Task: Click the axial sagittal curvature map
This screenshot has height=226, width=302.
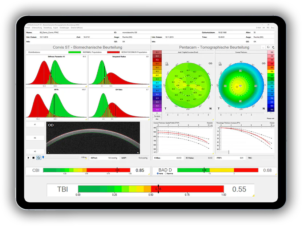Action: (x=188, y=86)
